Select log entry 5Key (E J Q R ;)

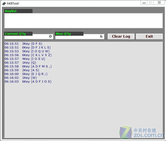pyautogui.click(x=26, y=74)
